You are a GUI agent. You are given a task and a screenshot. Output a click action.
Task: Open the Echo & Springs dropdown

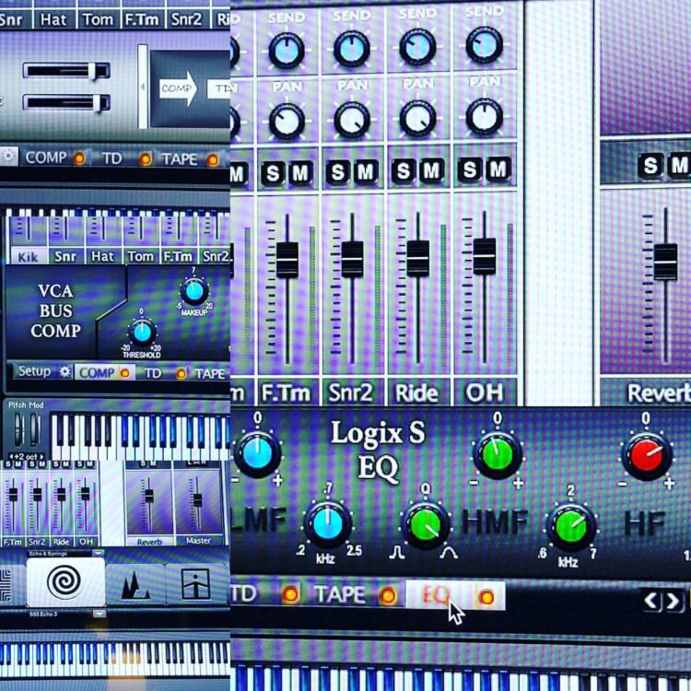[98, 553]
